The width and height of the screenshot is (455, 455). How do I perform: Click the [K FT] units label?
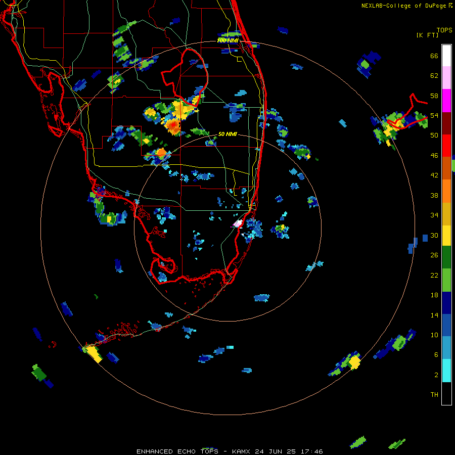tap(427, 35)
